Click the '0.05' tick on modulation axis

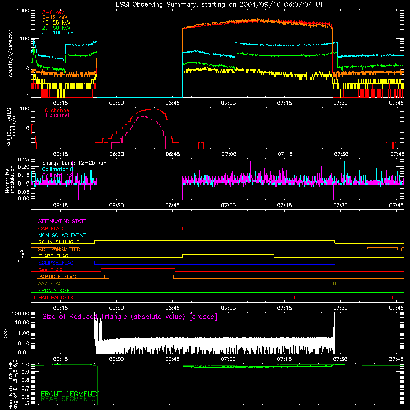[24, 192]
